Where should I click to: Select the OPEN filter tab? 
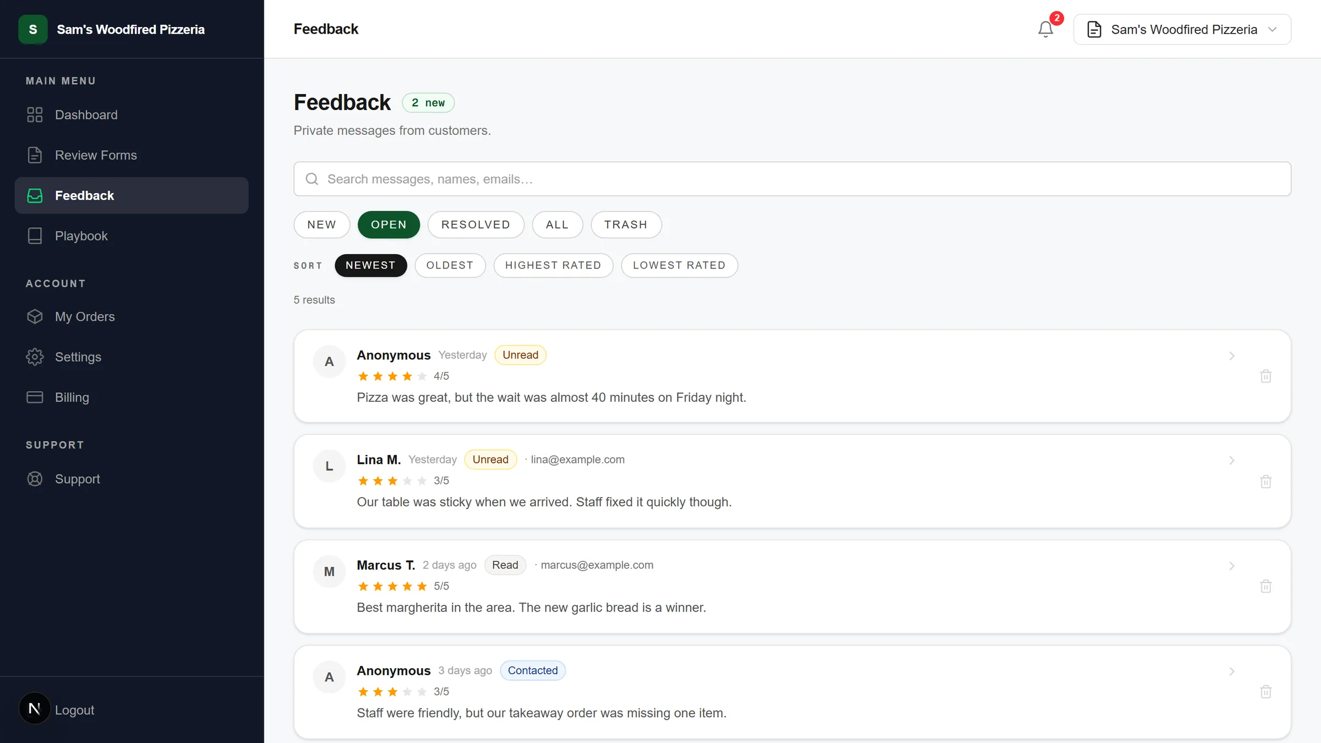(389, 225)
